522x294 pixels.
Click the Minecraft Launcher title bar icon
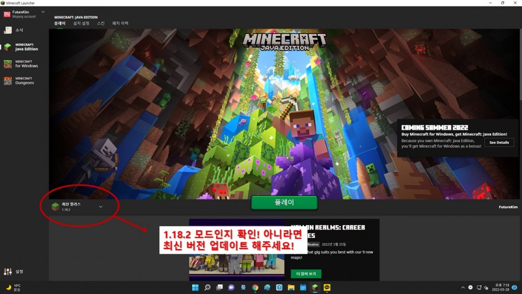(x=3, y=3)
